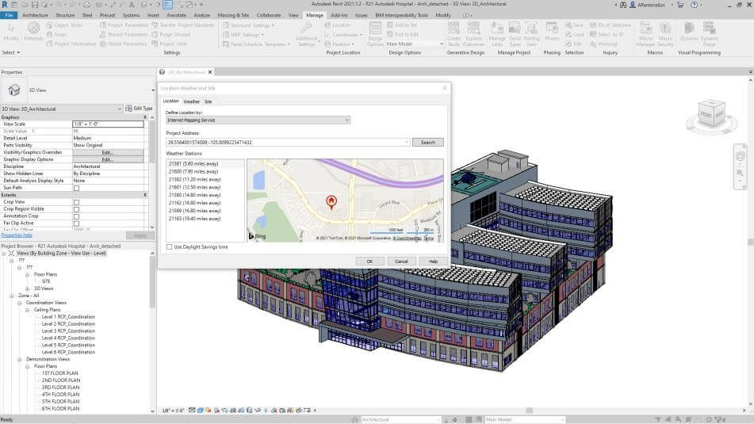This screenshot has width=754, height=424.
Task: Switch to the Weather tab in dialog
Action: pos(192,101)
